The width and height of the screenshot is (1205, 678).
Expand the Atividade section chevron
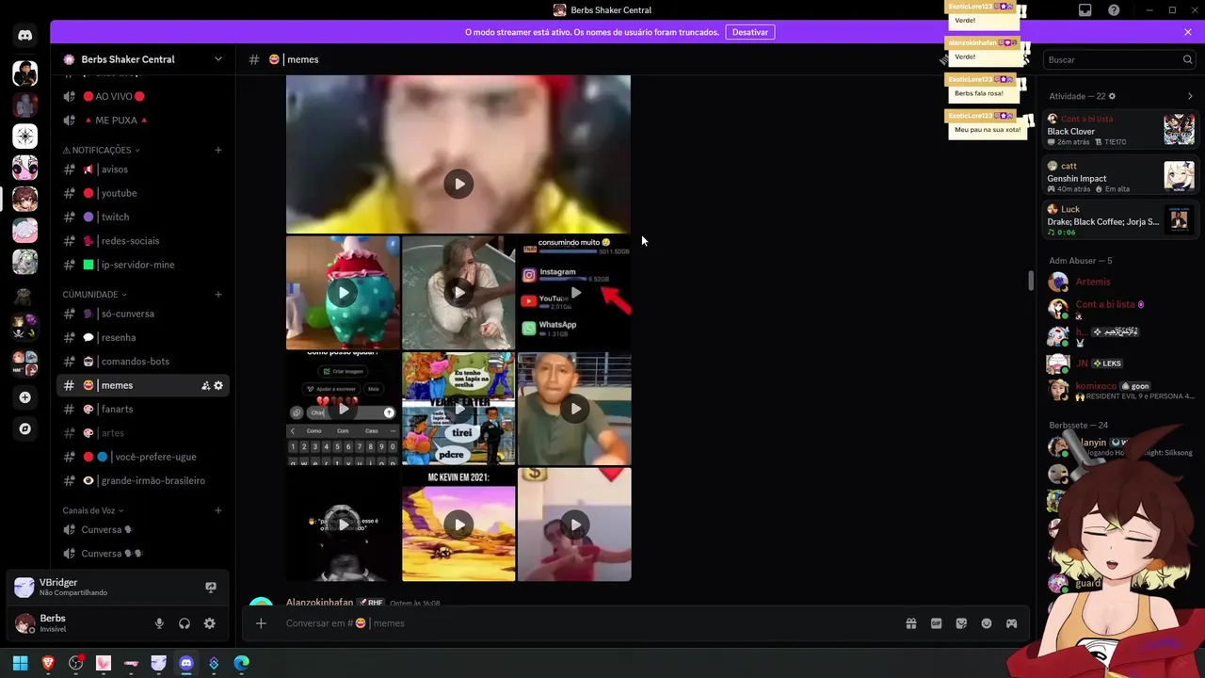pos(1190,96)
